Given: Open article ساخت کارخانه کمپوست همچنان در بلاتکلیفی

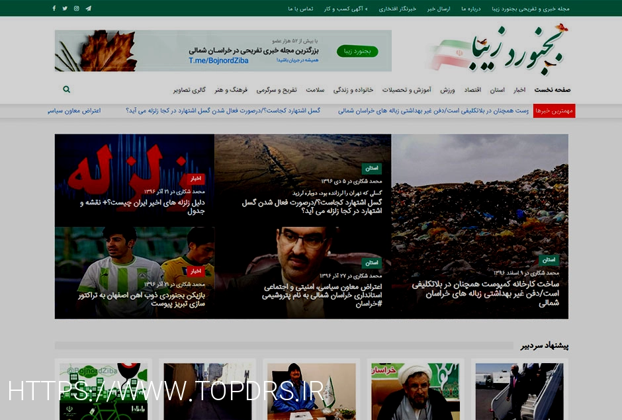Looking at the screenshot, I should tap(485, 294).
